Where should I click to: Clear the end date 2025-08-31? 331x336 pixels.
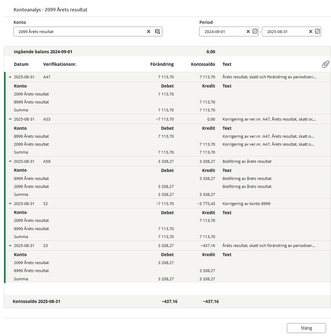point(310,32)
